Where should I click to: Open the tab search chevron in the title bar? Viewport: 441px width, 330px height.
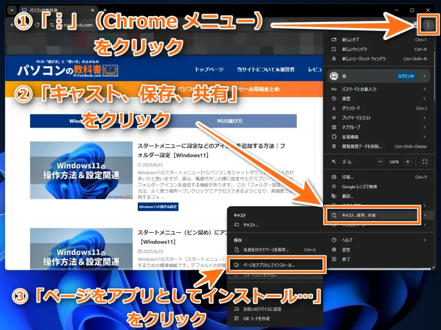pyautogui.click(x=12, y=10)
